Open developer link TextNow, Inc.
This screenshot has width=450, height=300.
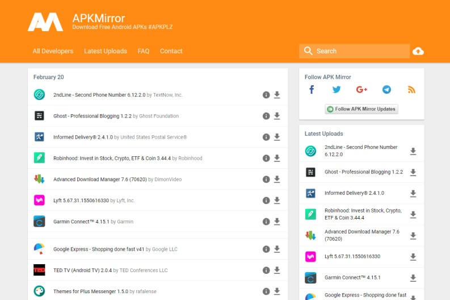point(168,95)
